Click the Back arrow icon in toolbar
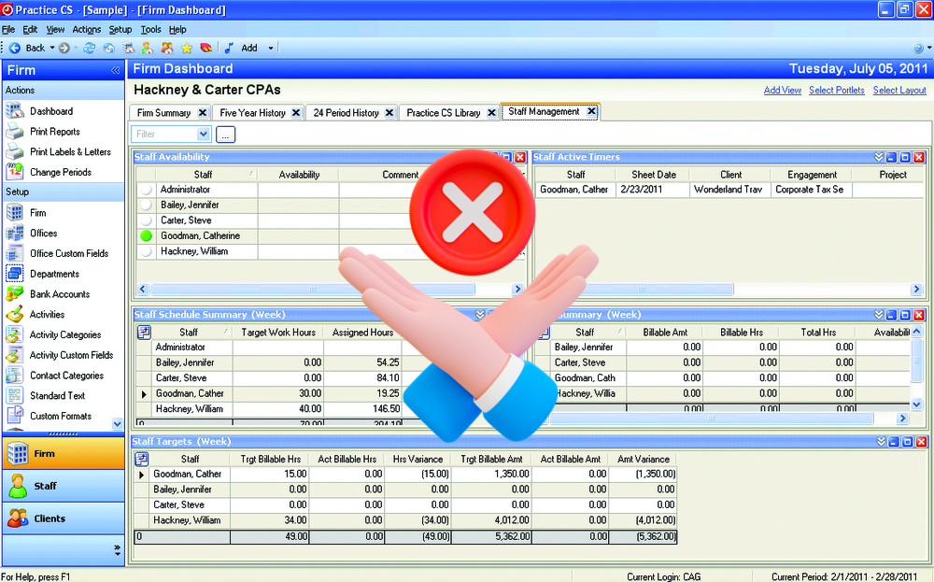Image resolution: width=934 pixels, height=582 pixels. coord(15,49)
